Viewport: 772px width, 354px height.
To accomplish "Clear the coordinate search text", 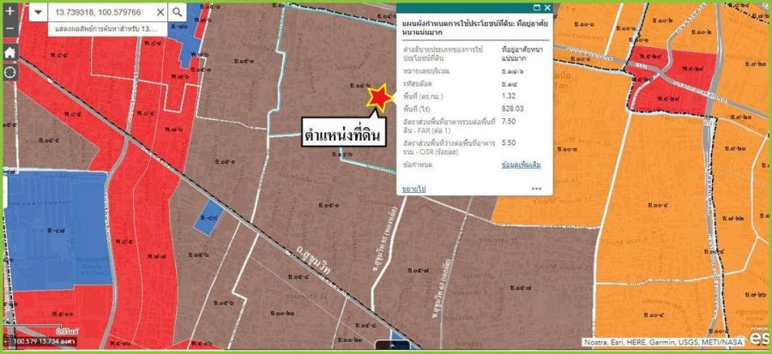I will click(x=160, y=13).
